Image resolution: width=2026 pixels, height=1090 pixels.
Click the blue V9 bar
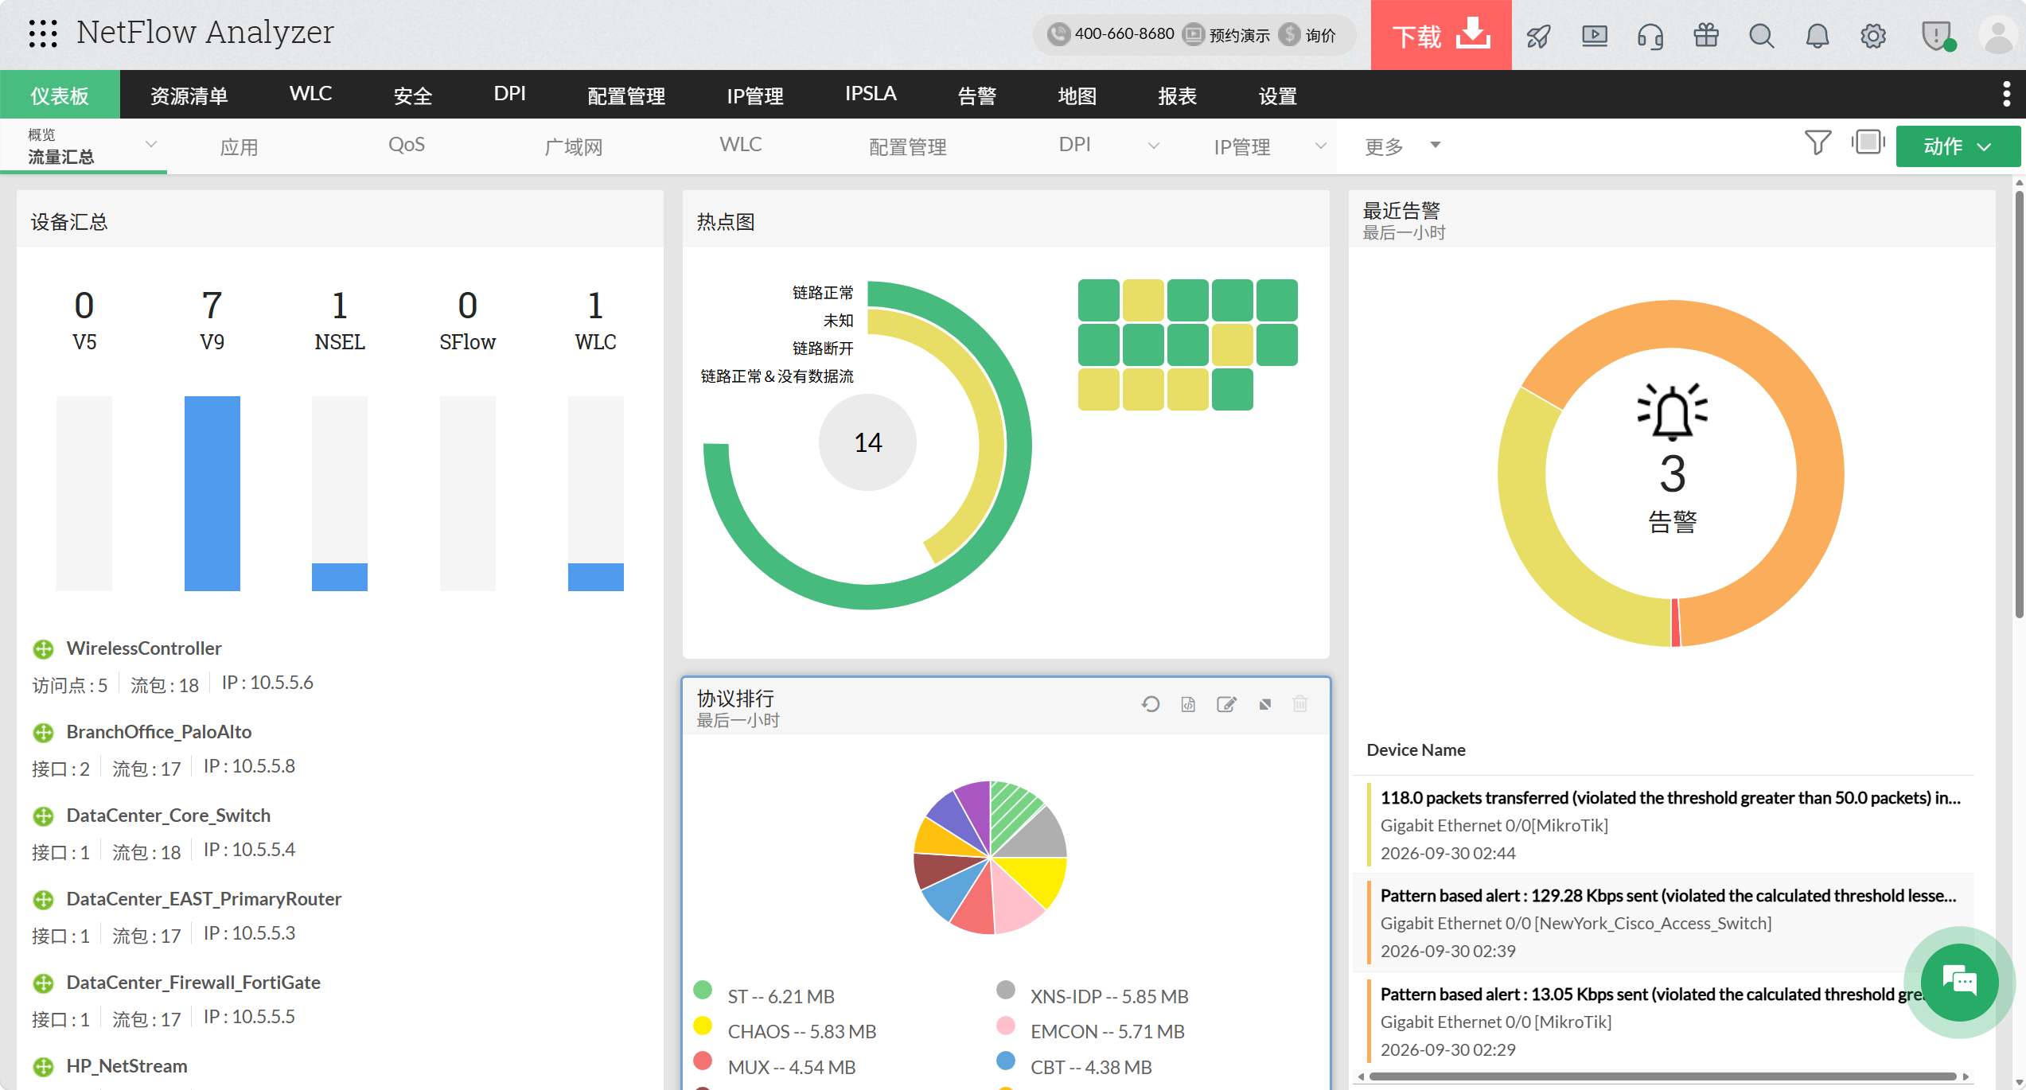[x=212, y=493]
